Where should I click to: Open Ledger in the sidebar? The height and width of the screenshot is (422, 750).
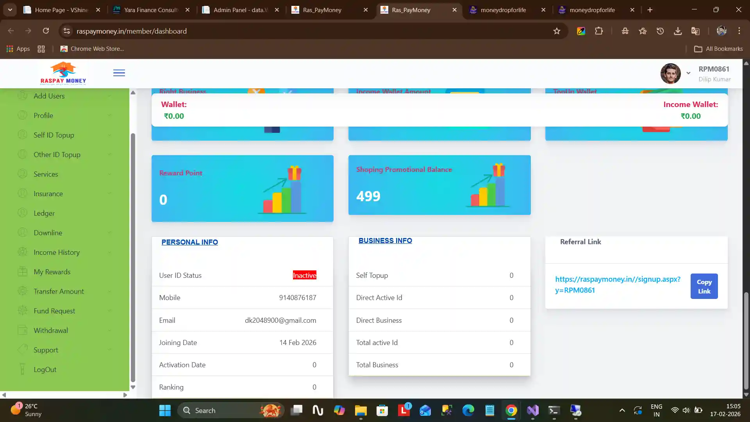point(44,213)
